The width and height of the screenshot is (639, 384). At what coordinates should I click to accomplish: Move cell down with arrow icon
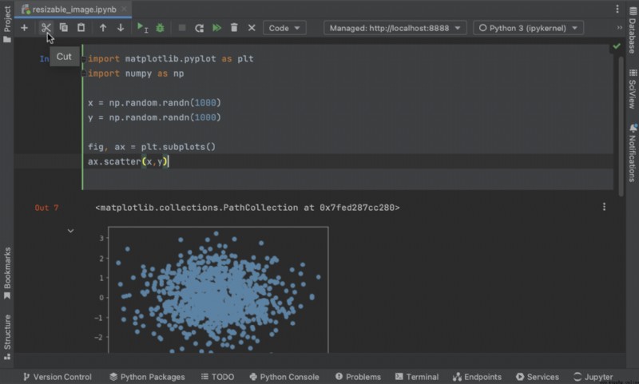point(121,28)
